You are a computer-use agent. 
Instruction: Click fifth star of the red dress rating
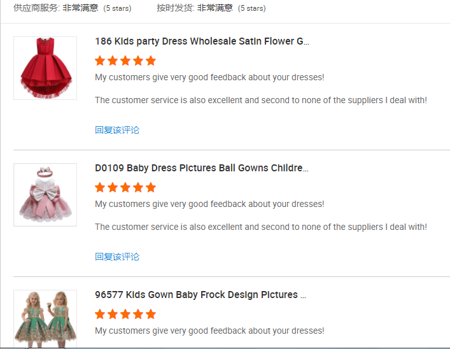pyautogui.click(x=151, y=61)
